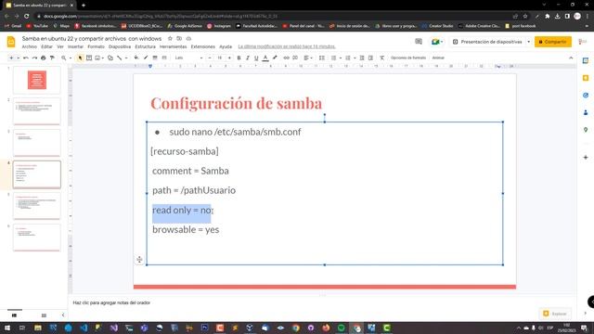
Task: Click Opciones de formato button
Action: (408, 58)
